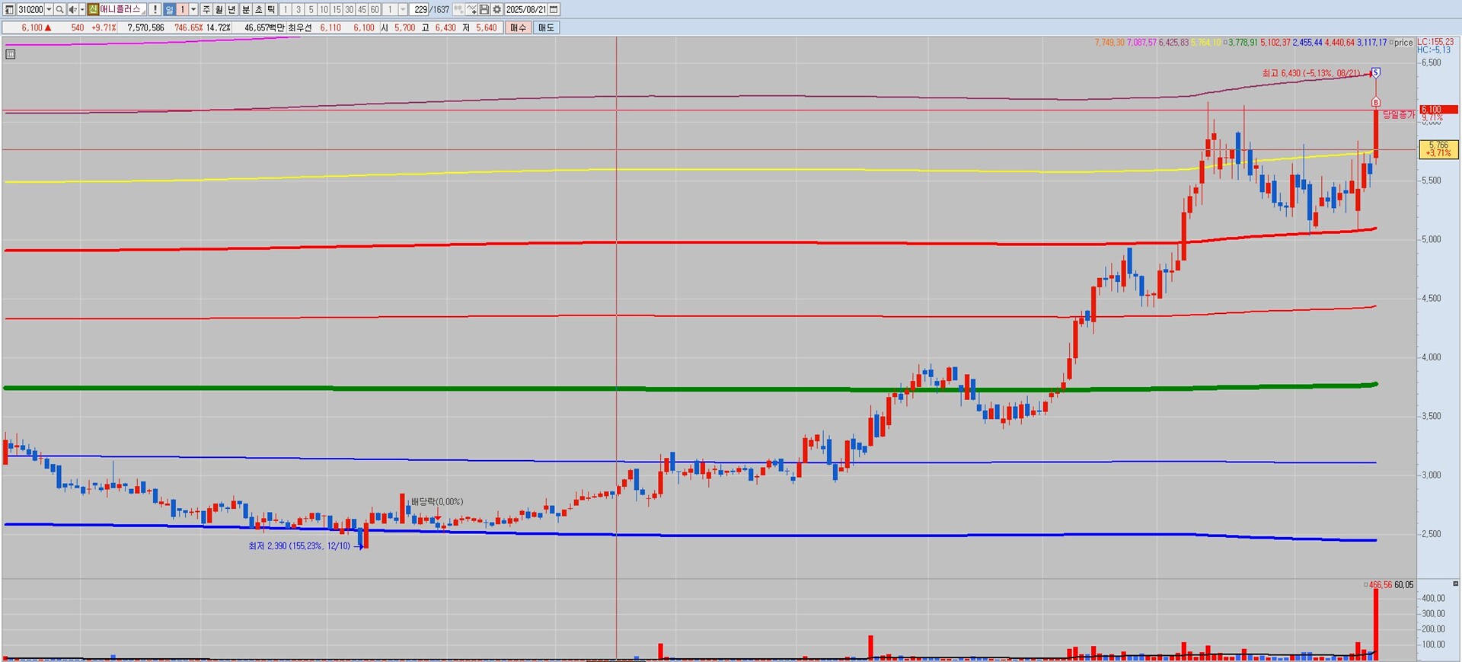Screen dimensions: 1462x662
Task: Select the 일 (daily) chart period
Action: click(169, 9)
